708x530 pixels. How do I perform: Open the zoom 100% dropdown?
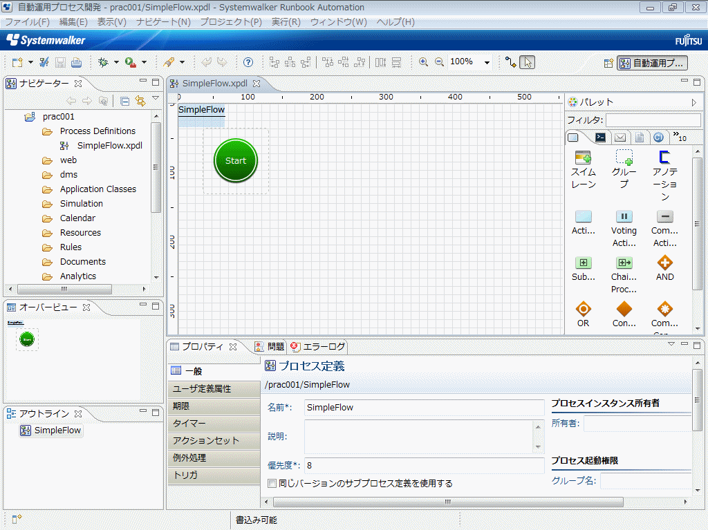487,63
